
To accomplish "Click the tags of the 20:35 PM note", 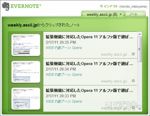I will [x=64, y=48].
